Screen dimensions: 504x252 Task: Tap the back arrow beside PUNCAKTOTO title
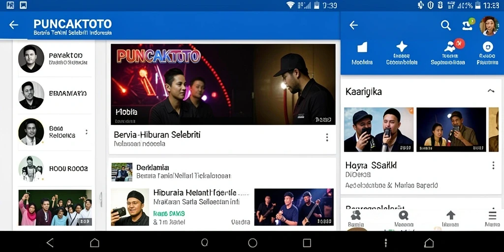pos(13,25)
